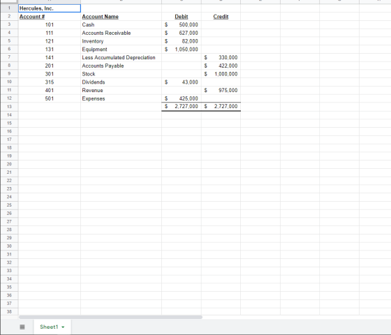Select the Account # header cell
Screen dimensions: 391x335
click(50, 17)
